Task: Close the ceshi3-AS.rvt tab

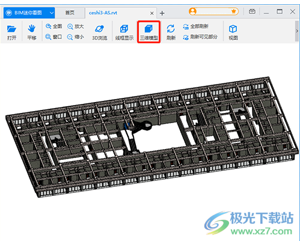Action: pyautogui.click(x=152, y=13)
